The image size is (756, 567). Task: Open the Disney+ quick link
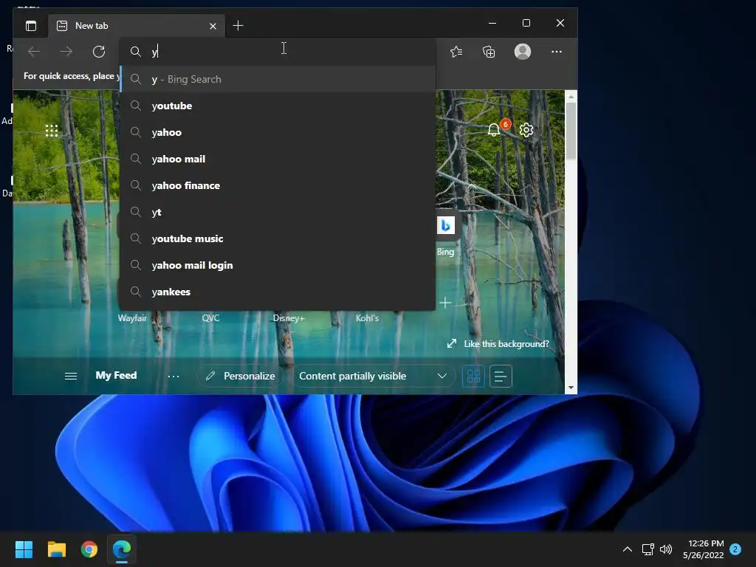click(289, 317)
